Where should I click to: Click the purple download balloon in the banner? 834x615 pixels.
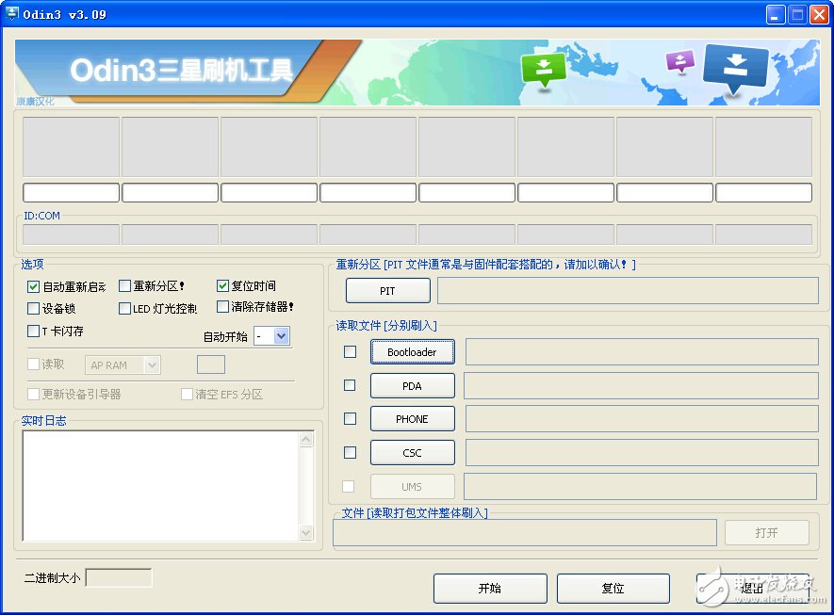click(x=680, y=61)
